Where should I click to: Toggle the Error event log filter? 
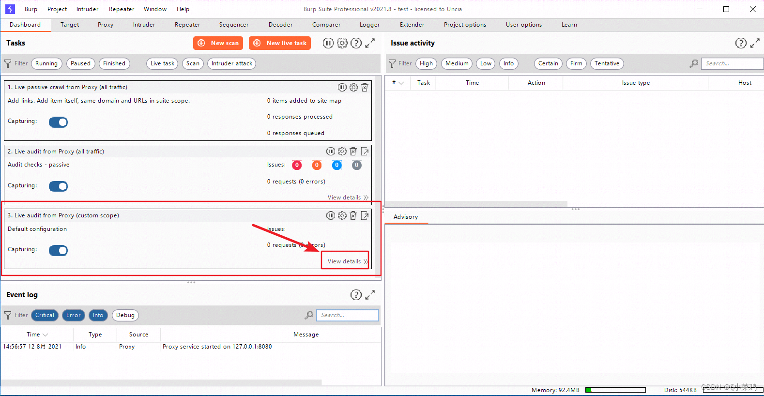74,315
